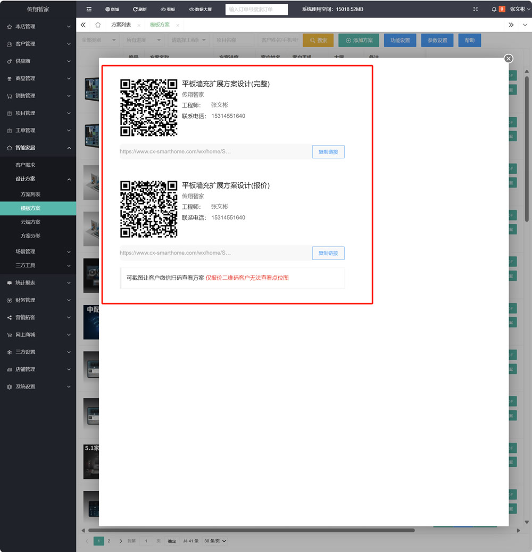
Task: Toggle the sidebar with the hamburger icon
Action: pyautogui.click(x=89, y=9)
